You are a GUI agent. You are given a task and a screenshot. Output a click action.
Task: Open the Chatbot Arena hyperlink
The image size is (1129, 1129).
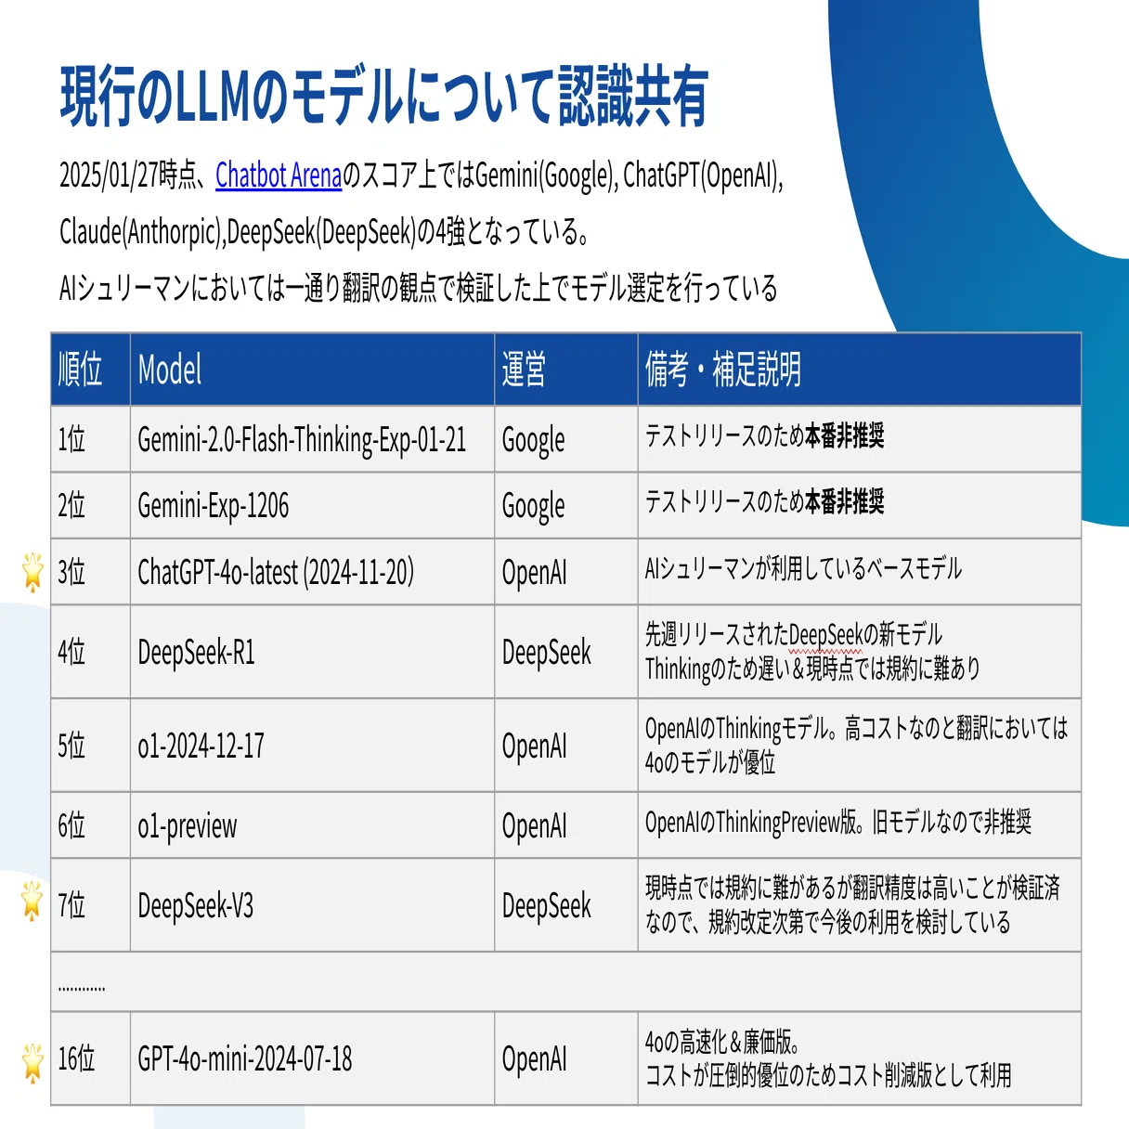pos(279,175)
